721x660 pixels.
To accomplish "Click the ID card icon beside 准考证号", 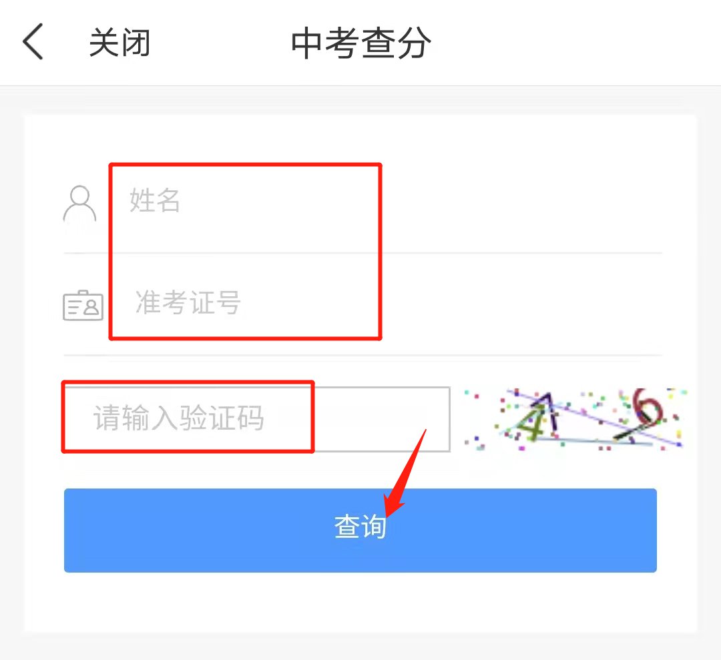I will pyautogui.click(x=83, y=306).
